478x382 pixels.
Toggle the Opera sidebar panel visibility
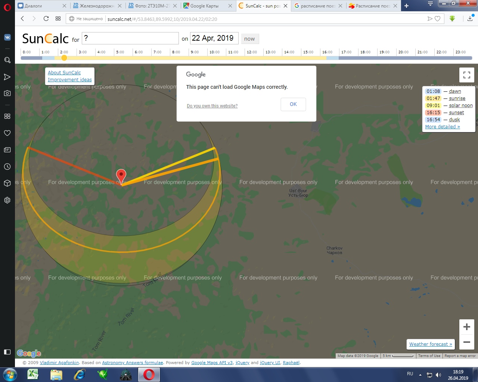click(7, 352)
